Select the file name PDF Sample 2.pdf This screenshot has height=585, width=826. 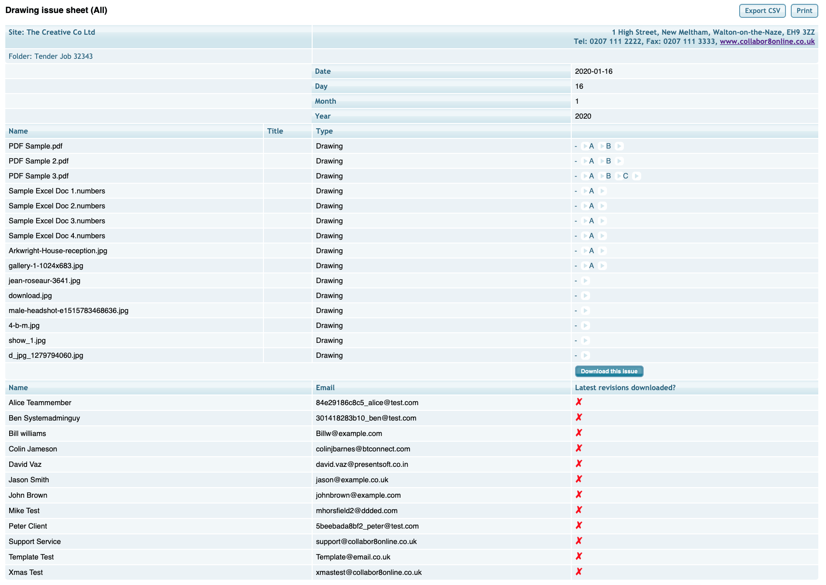point(39,161)
